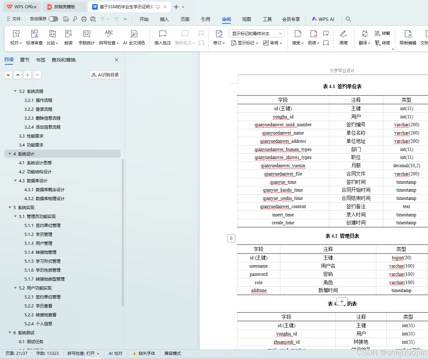Launch AI 全文润色
Screen dimensions: 428x359
coord(134,37)
